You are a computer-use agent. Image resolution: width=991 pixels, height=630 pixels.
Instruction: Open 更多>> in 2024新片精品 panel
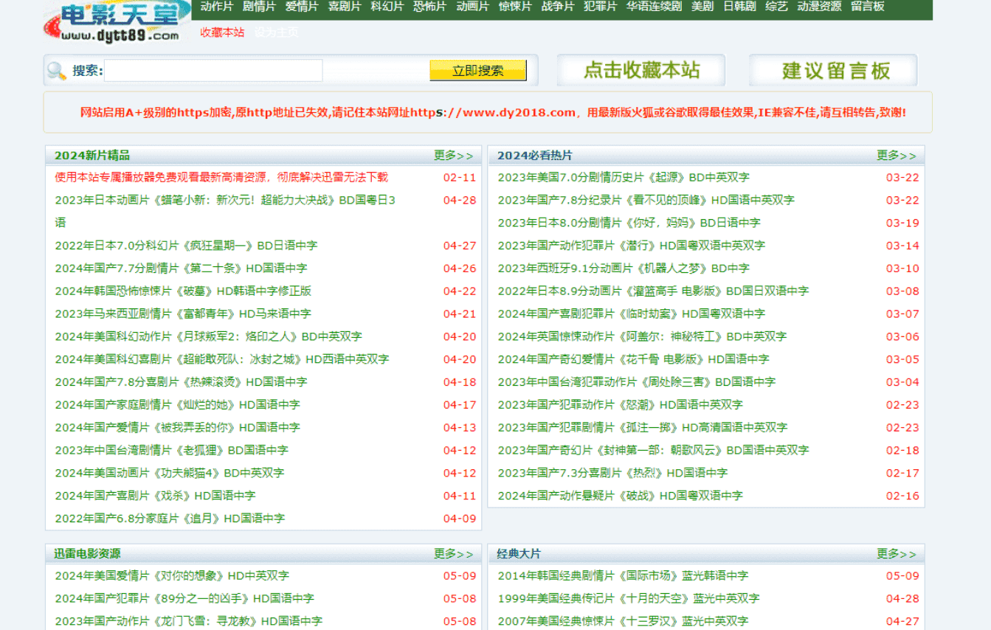(454, 156)
